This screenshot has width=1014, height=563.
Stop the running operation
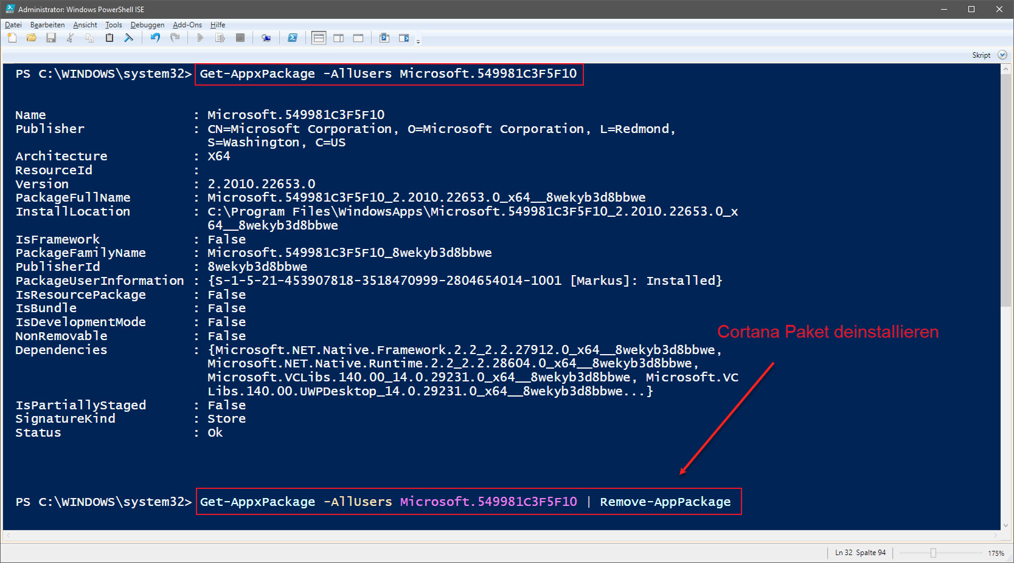tap(240, 38)
